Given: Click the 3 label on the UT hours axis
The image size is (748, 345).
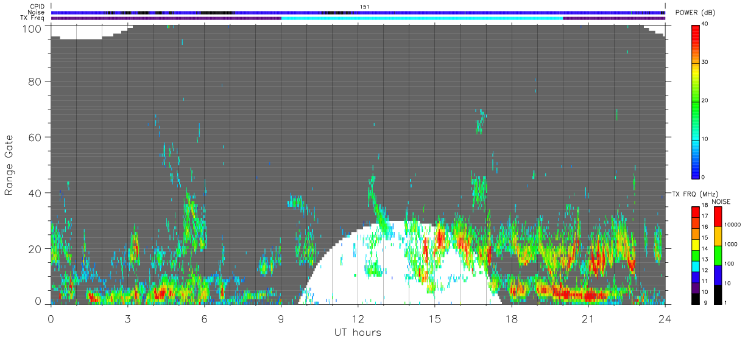Looking at the screenshot, I should click(128, 318).
